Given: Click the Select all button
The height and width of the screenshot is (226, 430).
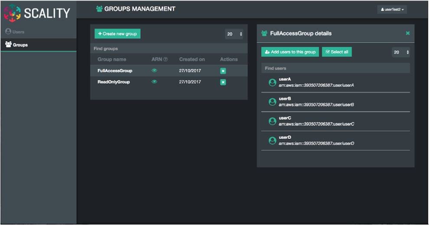Looking at the screenshot, I should pos(337,52).
